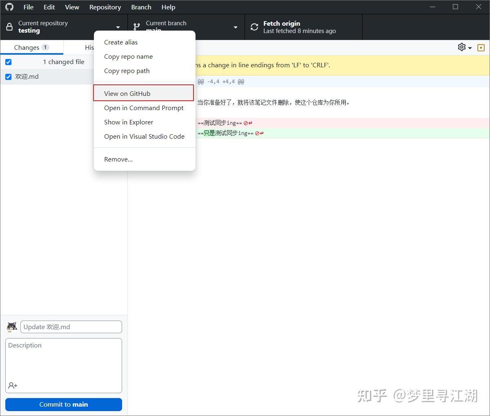Choose Open in Visual Studio Code
490x416 pixels.
tap(144, 136)
